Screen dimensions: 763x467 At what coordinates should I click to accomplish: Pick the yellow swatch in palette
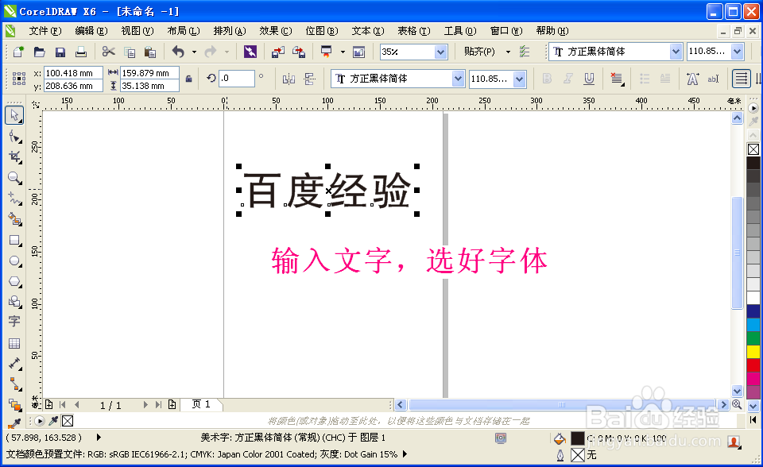coord(753,352)
